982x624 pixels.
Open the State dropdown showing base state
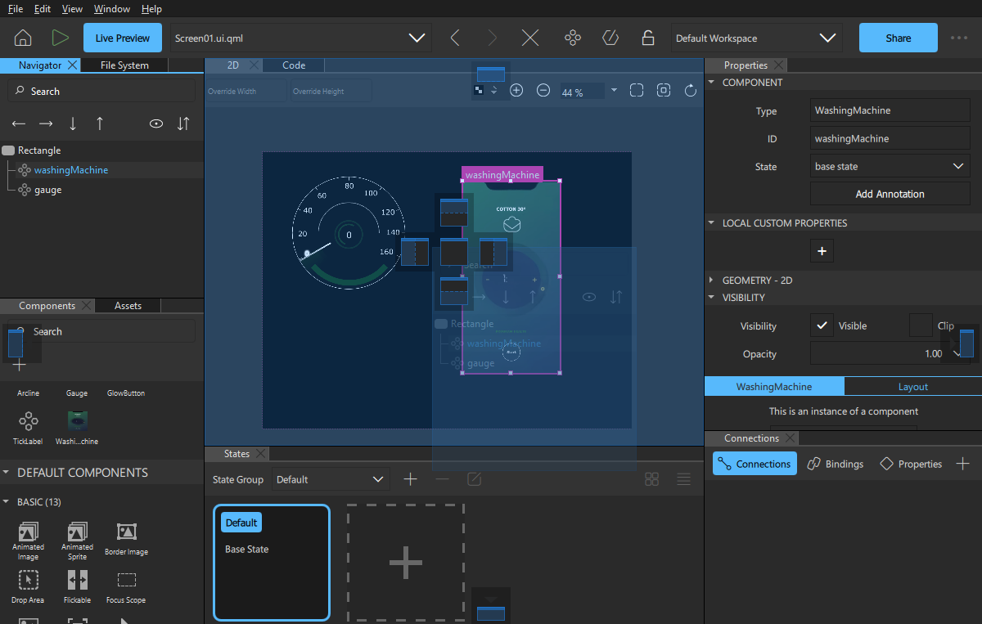coord(890,166)
